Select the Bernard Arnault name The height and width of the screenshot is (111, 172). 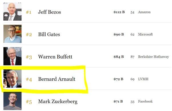click(57, 79)
